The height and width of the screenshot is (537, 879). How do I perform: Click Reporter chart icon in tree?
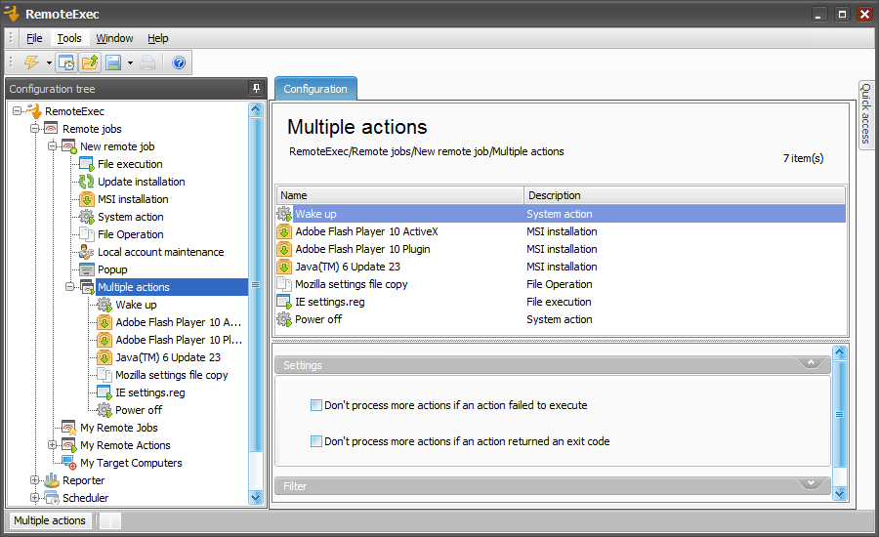52,479
